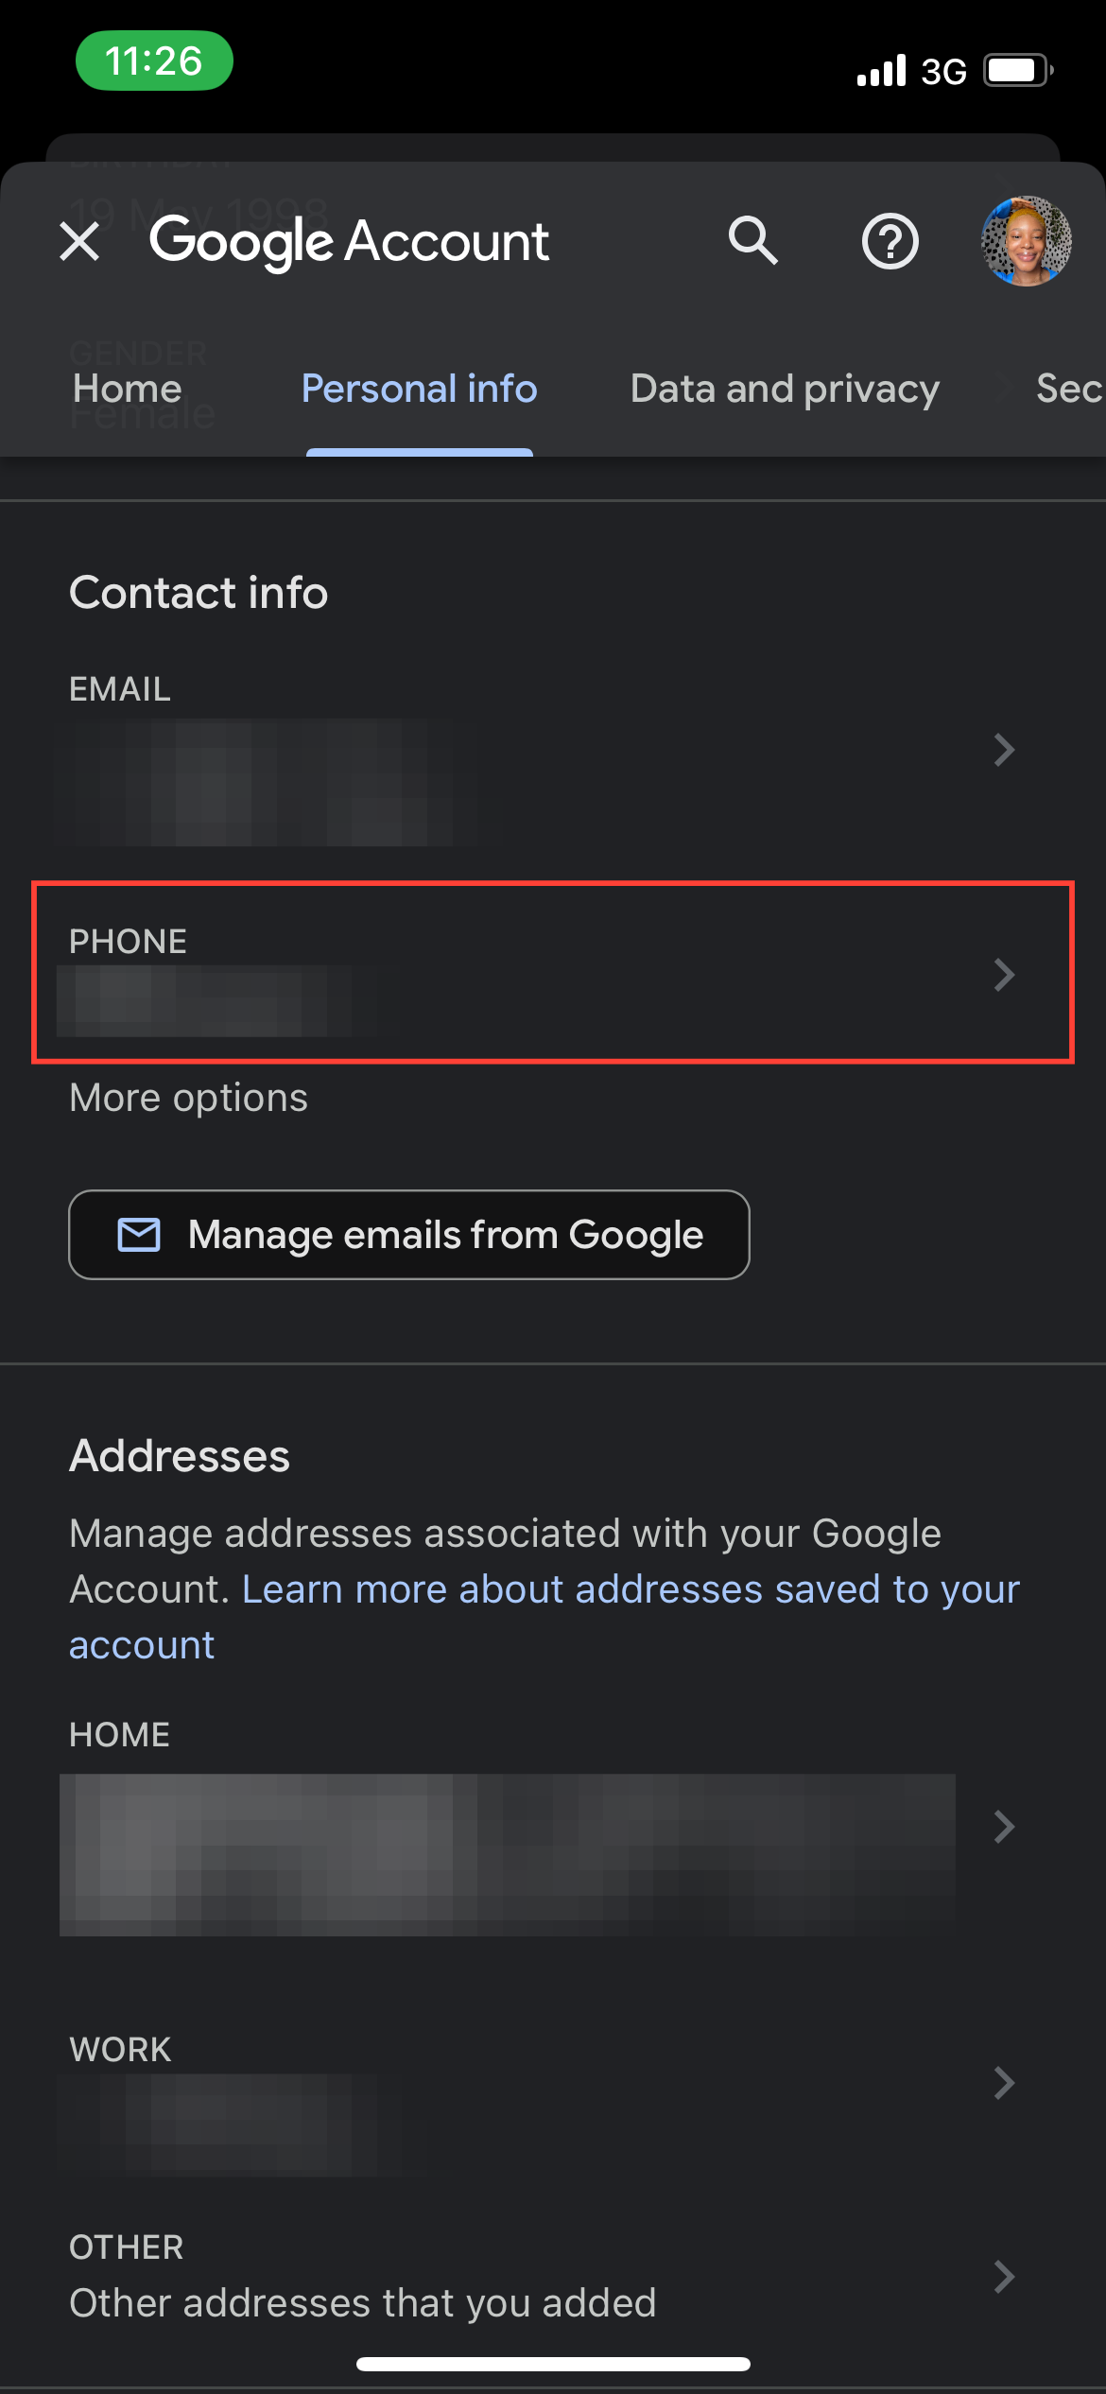Viewport: 1106px width, 2394px height.
Task: Tap the profile avatar picture
Action: [1026, 241]
